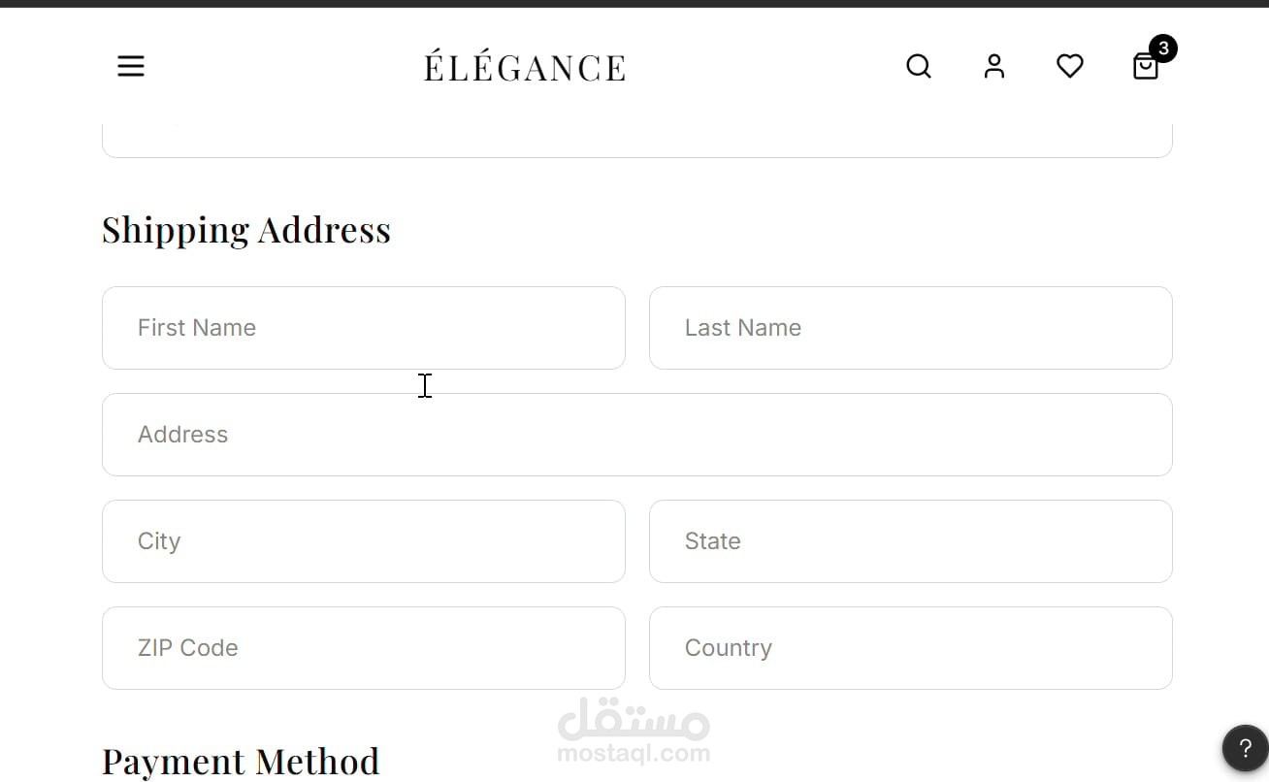Select the State input box
1269x782 pixels.
(x=910, y=541)
